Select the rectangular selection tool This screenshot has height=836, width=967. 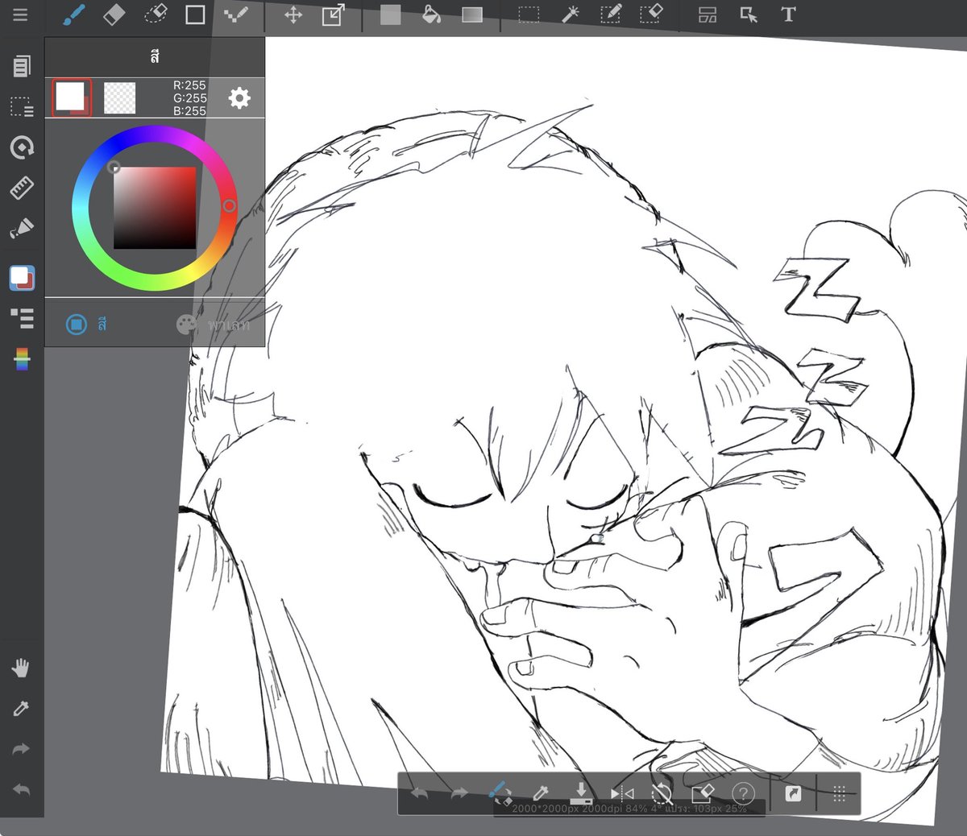[x=529, y=14]
